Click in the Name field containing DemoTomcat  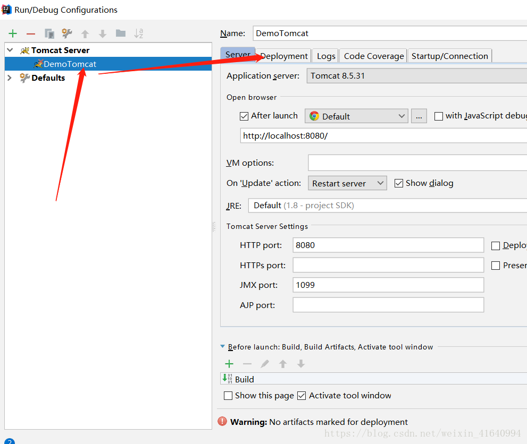390,33
